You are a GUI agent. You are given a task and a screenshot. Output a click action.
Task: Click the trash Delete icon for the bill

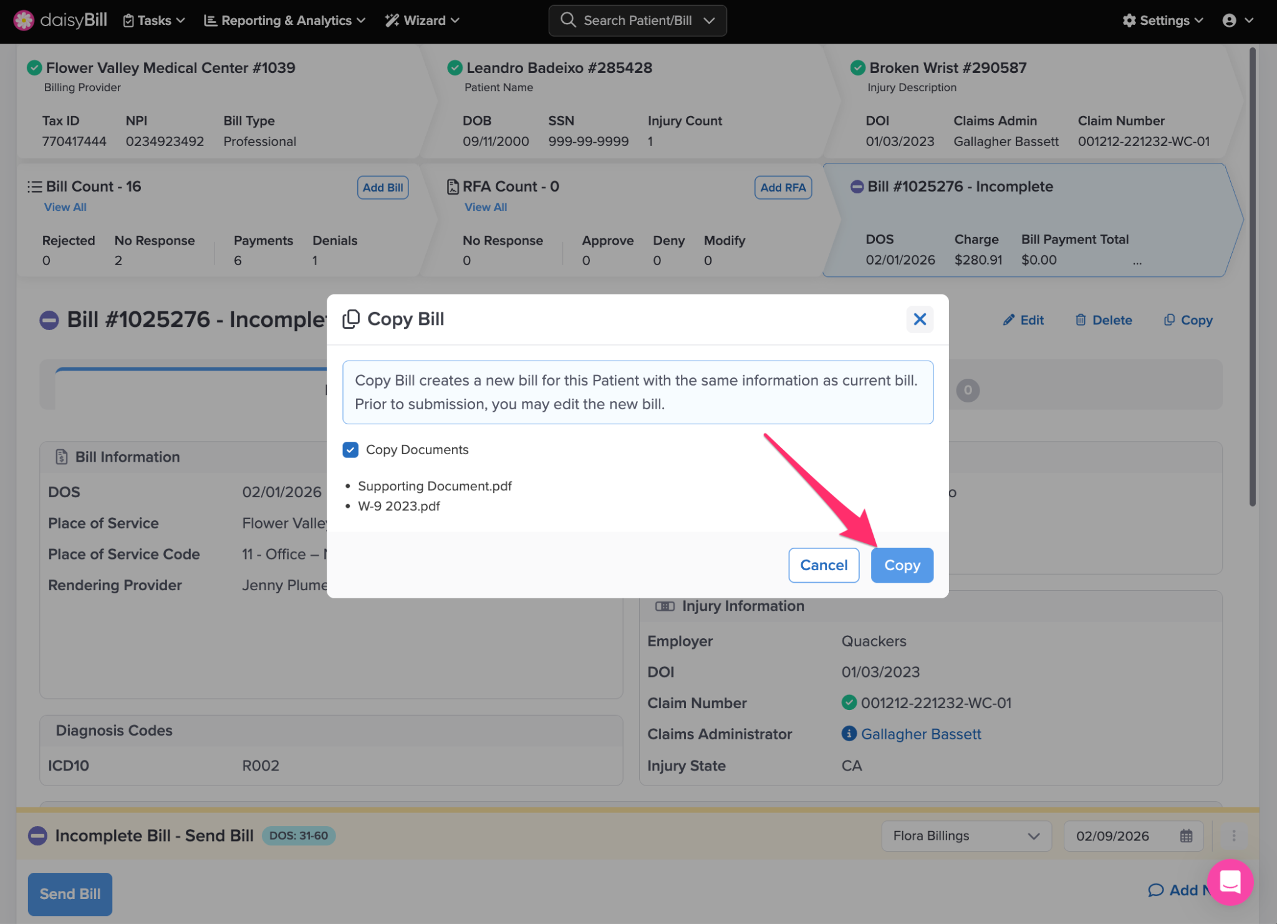pos(1081,320)
